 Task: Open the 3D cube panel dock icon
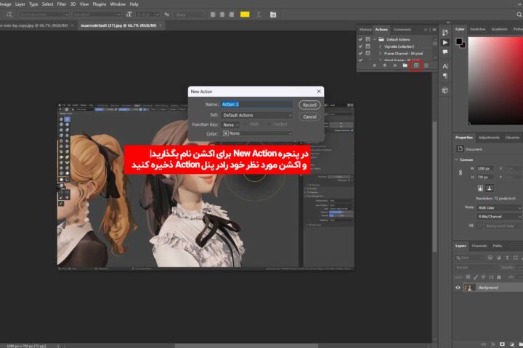point(445,90)
